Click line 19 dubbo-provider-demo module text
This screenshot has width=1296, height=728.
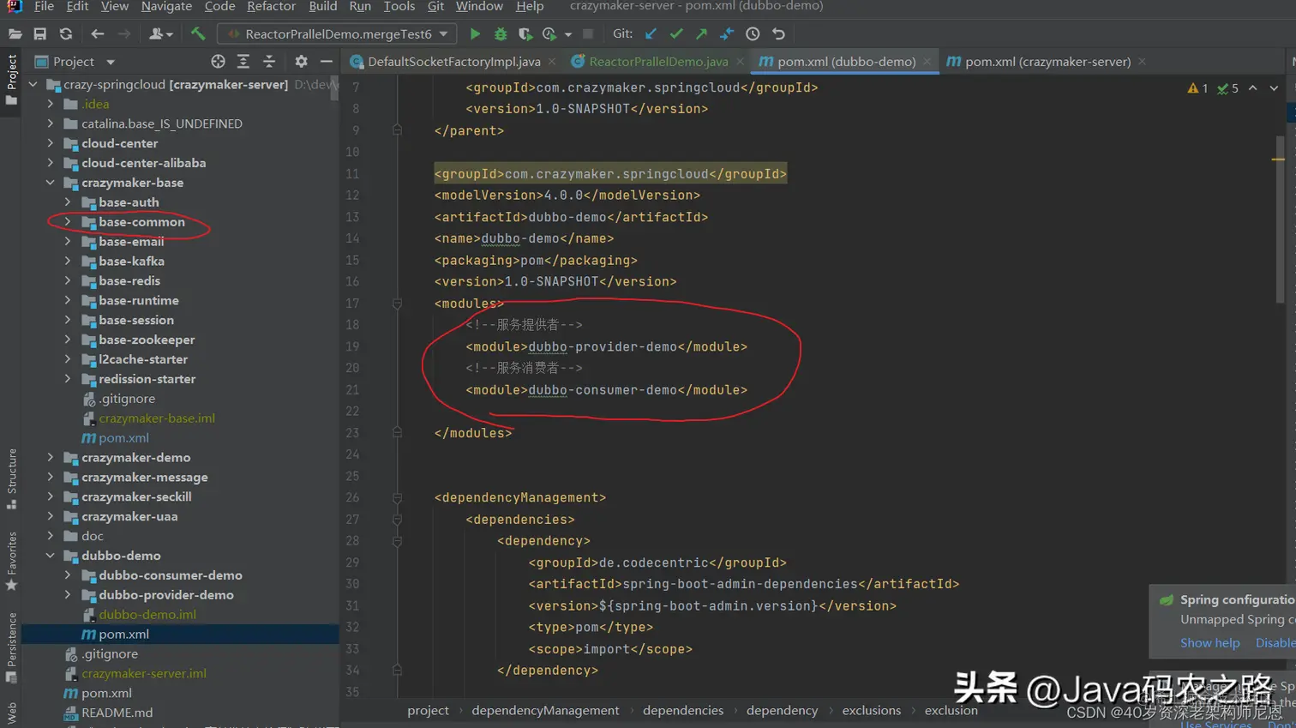(x=603, y=346)
